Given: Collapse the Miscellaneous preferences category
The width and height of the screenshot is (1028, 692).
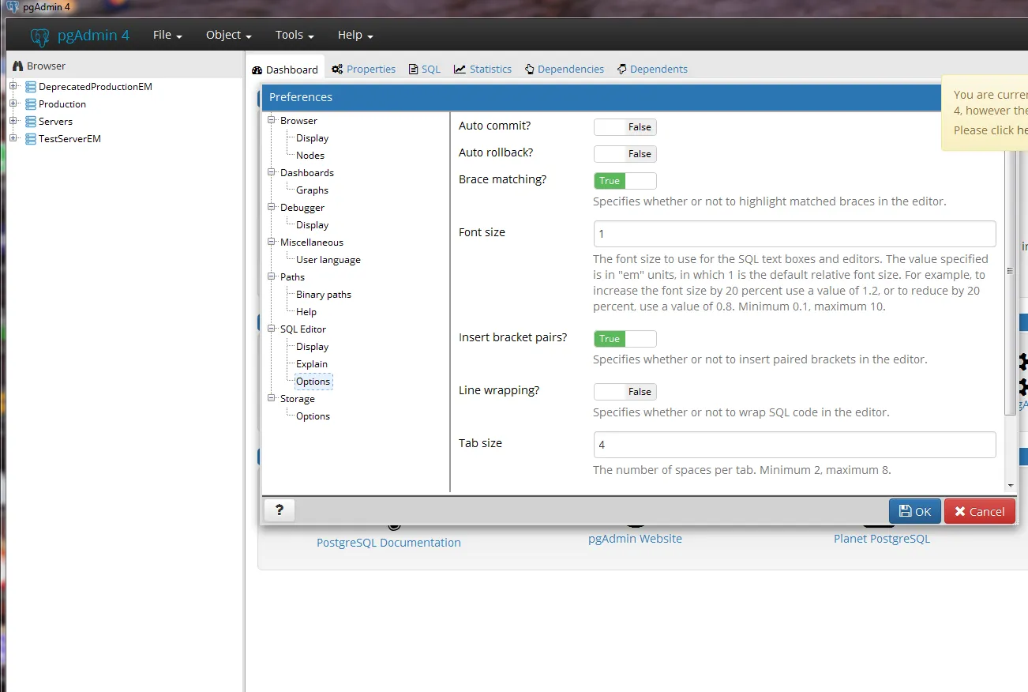Looking at the screenshot, I should (x=272, y=243).
